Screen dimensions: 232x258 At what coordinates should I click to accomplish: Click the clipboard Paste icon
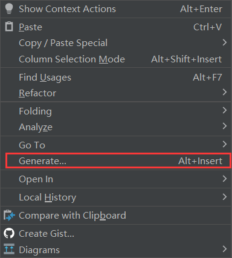9,27
